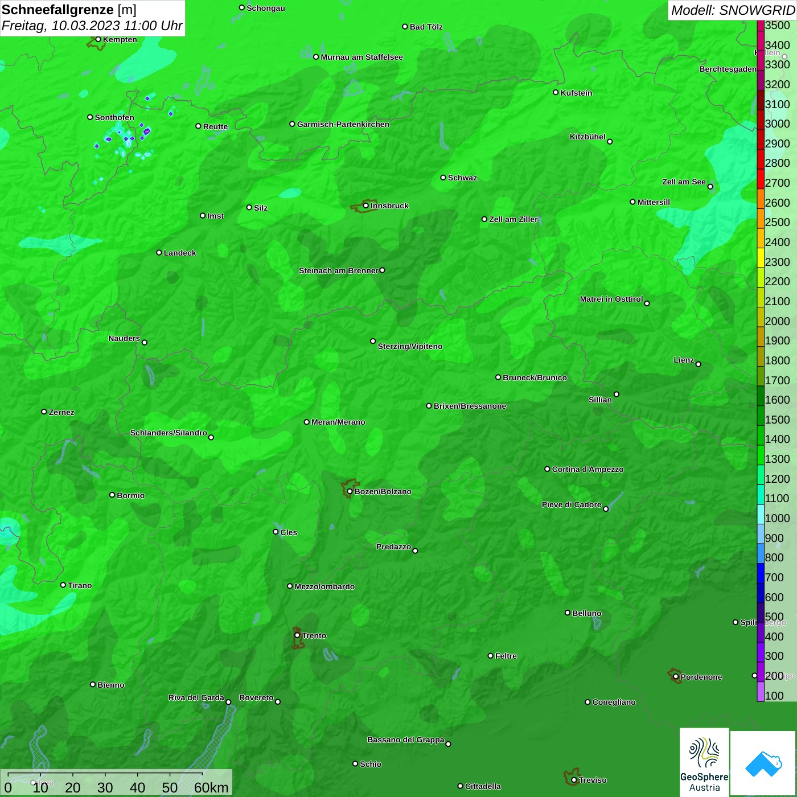Image resolution: width=797 pixels, height=797 pixels.
Task: Click the 60km mark on scale bar
Action: pos(211,787)
